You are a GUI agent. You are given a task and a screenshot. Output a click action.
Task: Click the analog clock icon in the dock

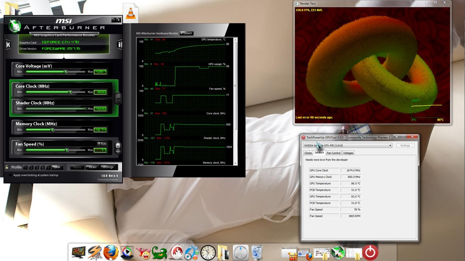click(x=208, y=252)
